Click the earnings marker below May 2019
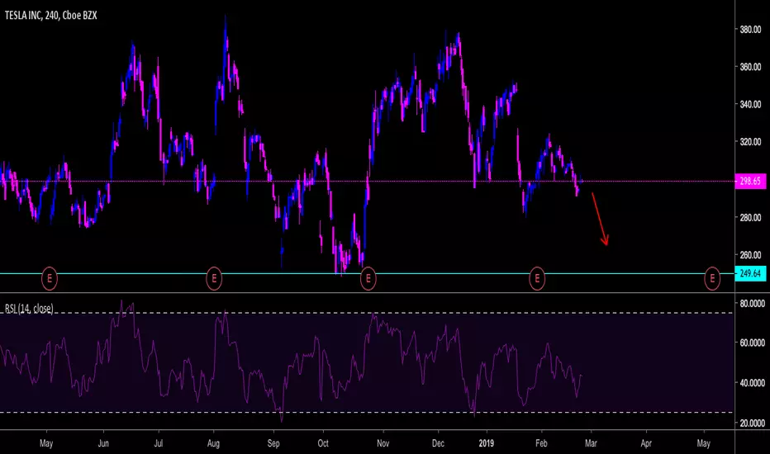 712,278
